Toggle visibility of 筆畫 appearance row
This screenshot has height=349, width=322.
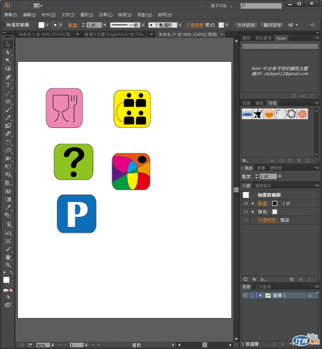[x=246, y=203]
